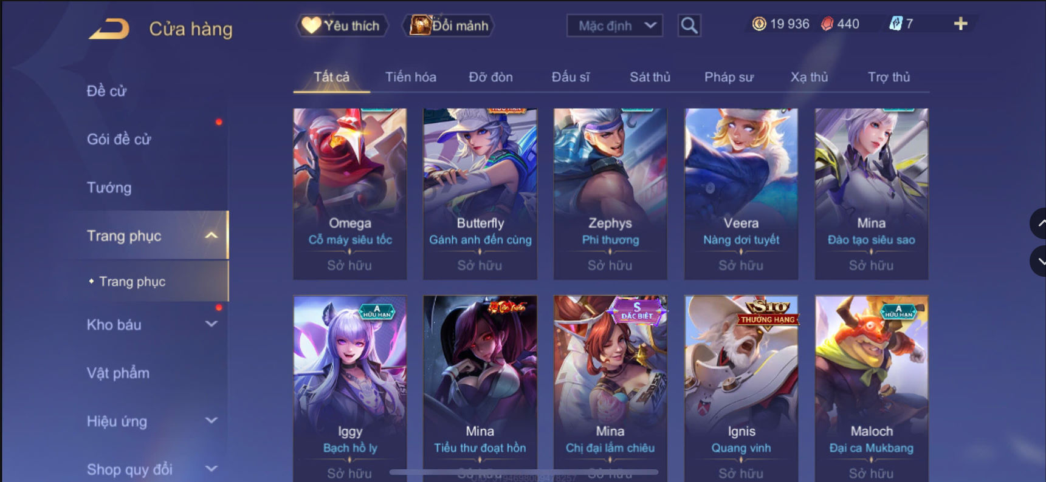This screenshot has height=482, width=1046.
Task: Collapse the Trang phục sidebar section
Action: pos(211,236)
